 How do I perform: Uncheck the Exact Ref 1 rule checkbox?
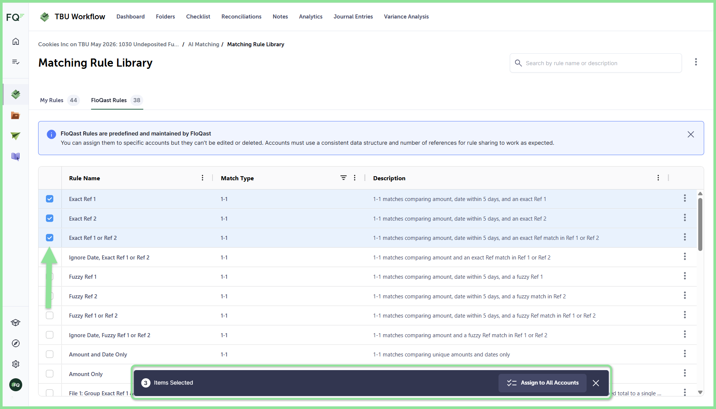click(50, 199)
